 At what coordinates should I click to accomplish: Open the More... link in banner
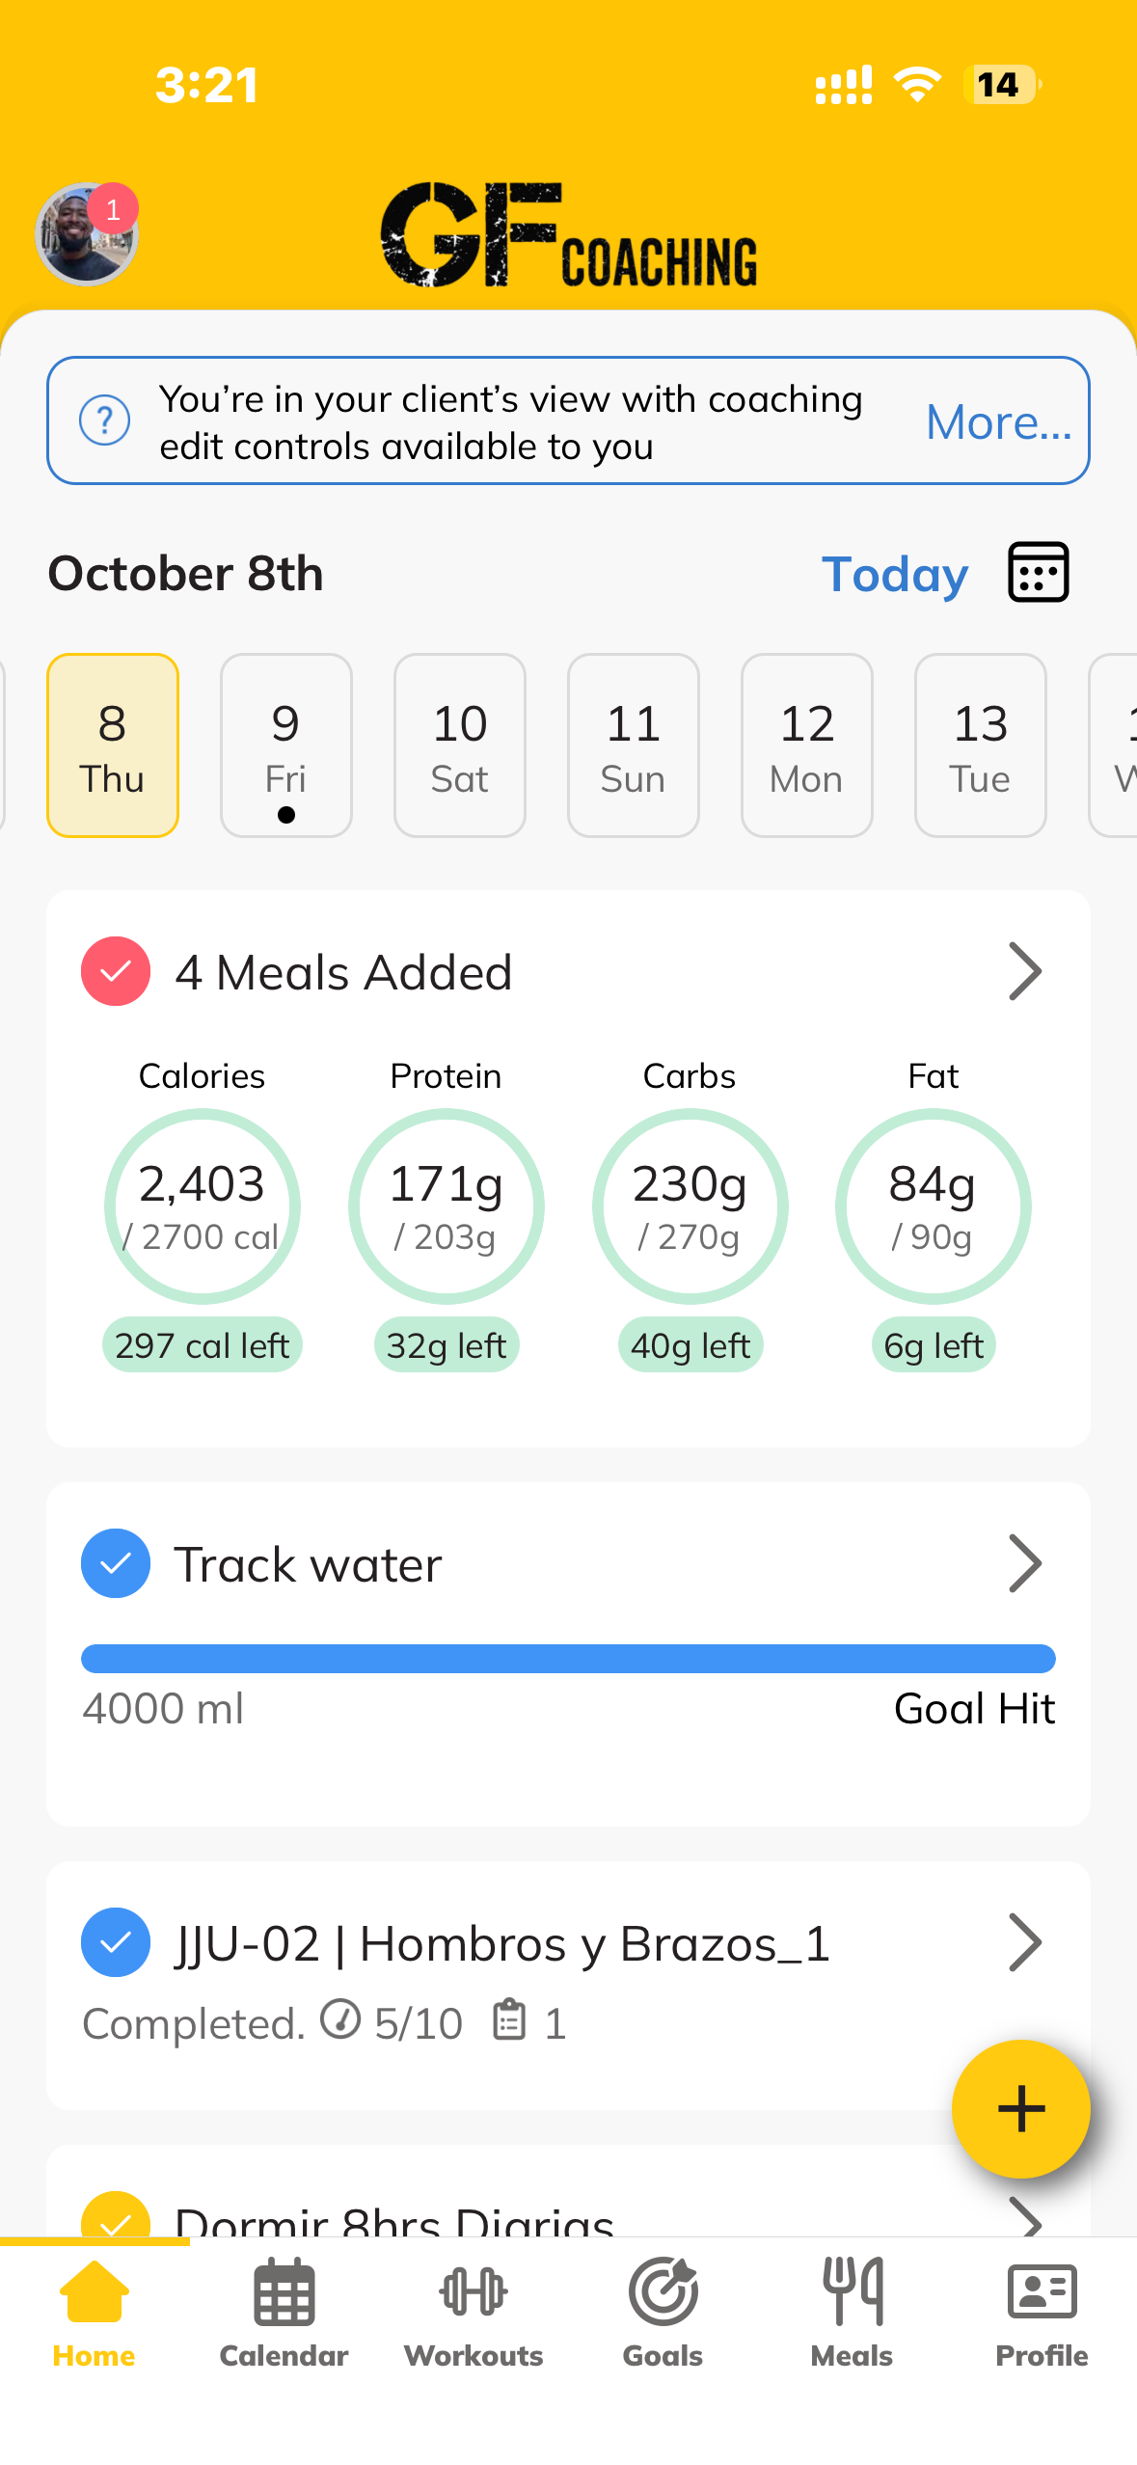[x=999, y=422]
